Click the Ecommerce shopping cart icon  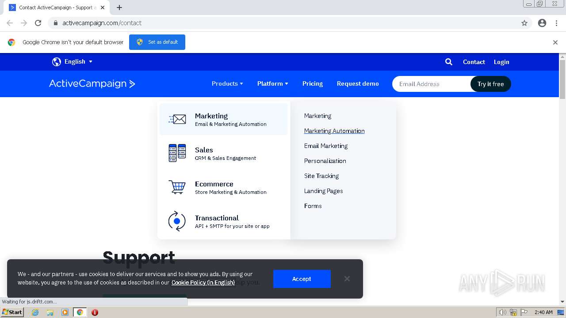(177, 187)
